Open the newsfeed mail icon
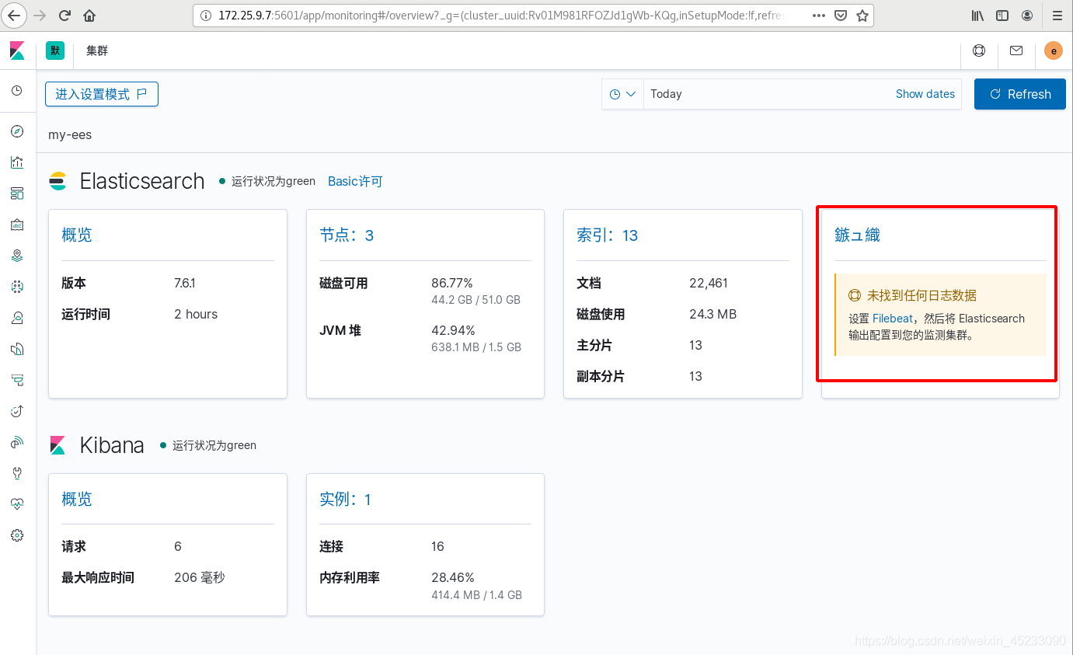1073x655 pixels. 1016,51
